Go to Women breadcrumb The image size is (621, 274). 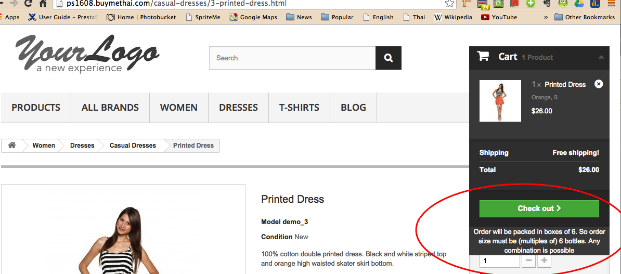point(44,145)
